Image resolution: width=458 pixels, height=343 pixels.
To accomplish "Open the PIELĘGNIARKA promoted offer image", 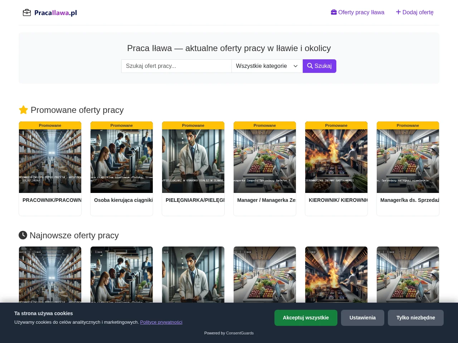I will click(193, 161).
